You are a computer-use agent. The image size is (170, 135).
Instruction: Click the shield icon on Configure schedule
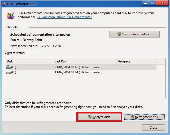[119, 34]
